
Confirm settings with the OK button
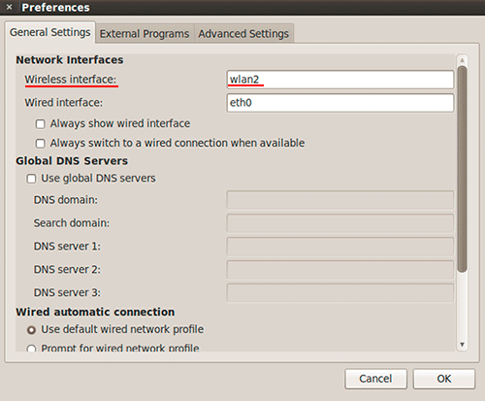444,379
